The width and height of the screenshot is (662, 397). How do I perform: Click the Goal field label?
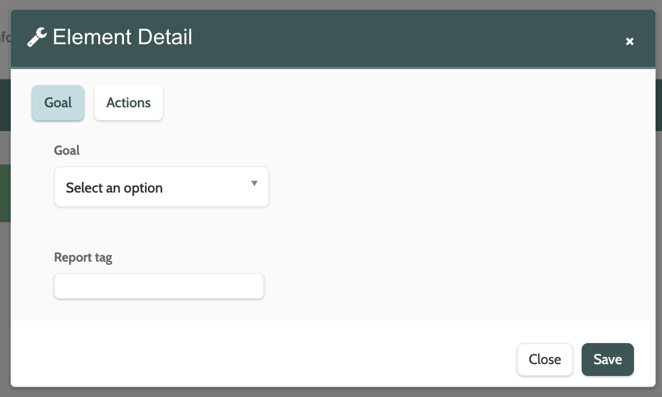[x=67, y=150]
